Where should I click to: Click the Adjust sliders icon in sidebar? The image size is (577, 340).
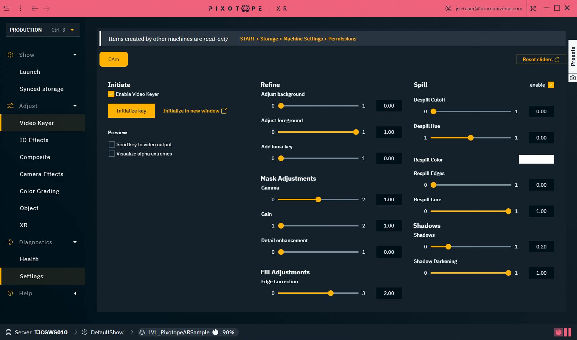(x=10, y=106)
